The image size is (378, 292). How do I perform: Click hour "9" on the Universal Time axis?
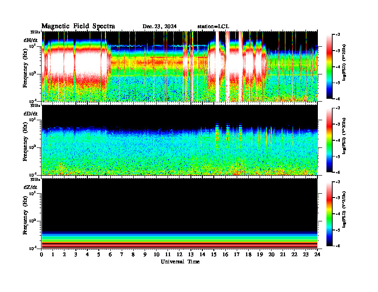[x=145, y=255]
